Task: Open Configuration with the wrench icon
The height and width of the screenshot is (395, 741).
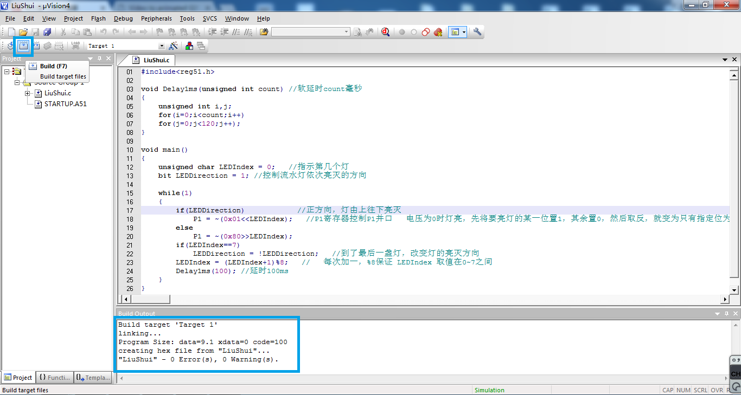Action: click(477, 32)
